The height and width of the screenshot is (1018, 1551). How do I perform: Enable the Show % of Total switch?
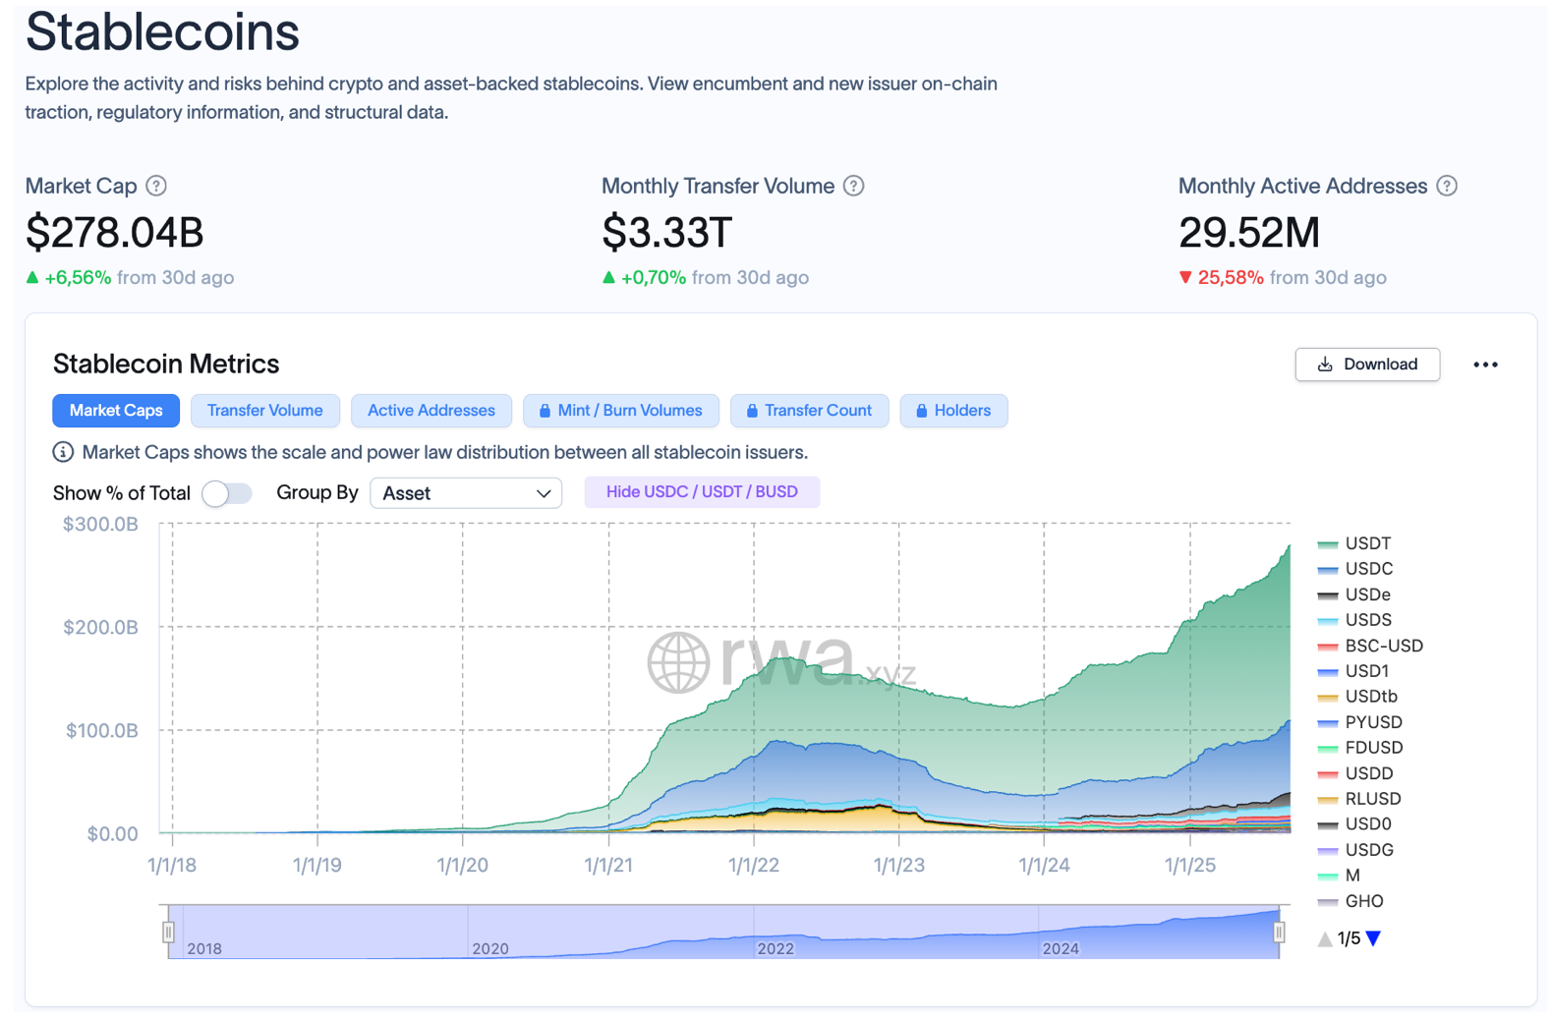click(x=227, y=493)
